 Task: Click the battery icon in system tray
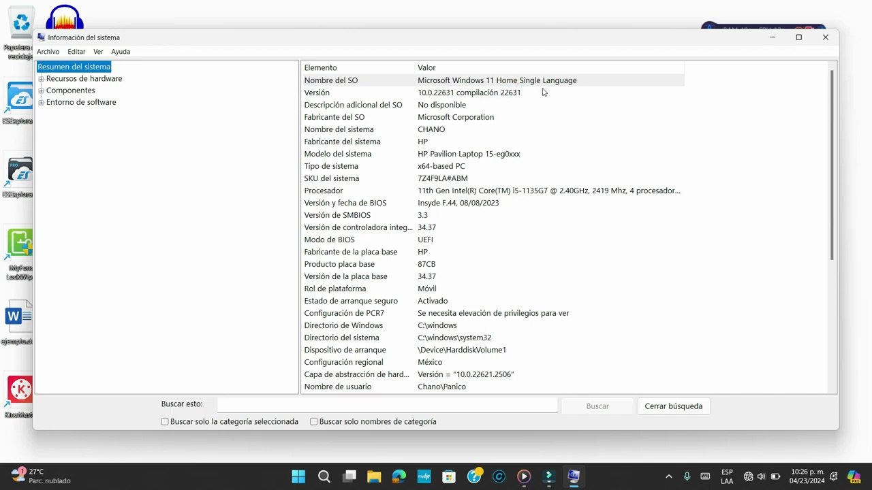pos(775,476)
